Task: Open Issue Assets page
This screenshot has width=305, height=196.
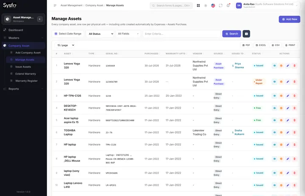Action: point(26,67)
